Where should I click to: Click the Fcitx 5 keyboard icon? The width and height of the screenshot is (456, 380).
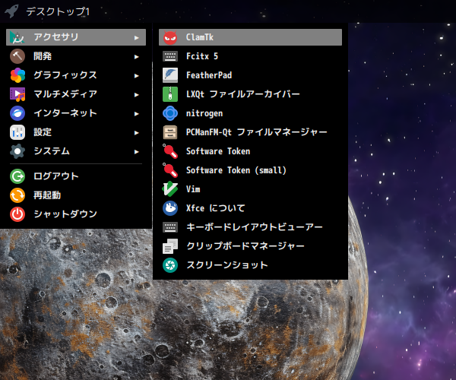170,56
